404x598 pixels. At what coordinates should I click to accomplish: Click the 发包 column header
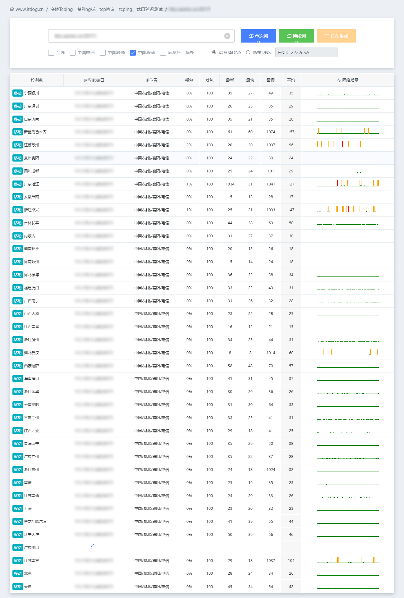(x=209, y=80)
